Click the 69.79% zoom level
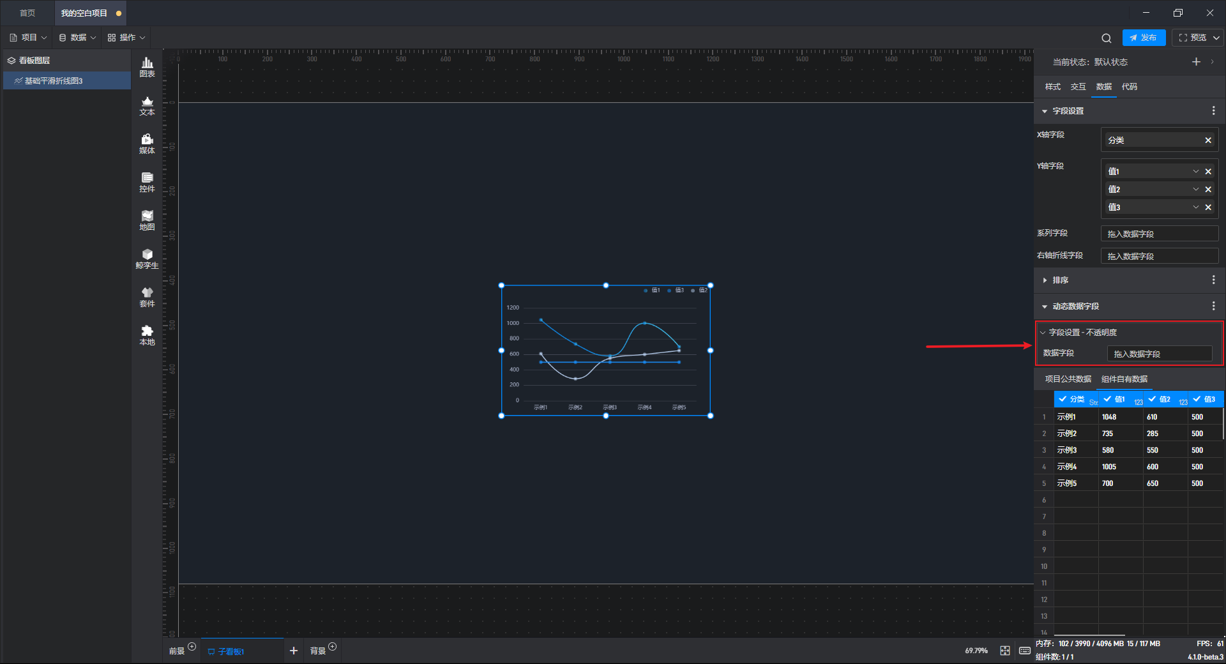The image size is (1226, 664). point(976,651)
